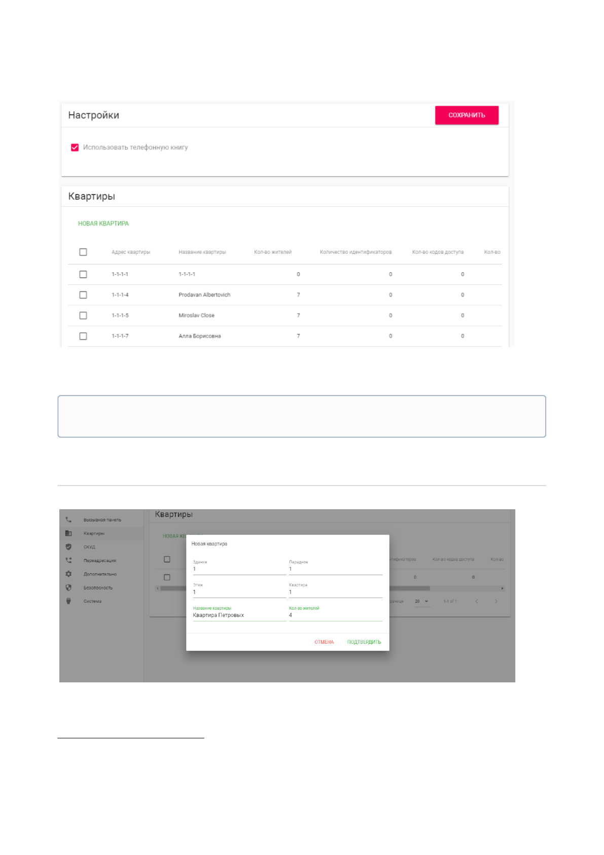
Task: Uncheck Использовать телефонную книгу checkbox
Action: click(75, 148)
